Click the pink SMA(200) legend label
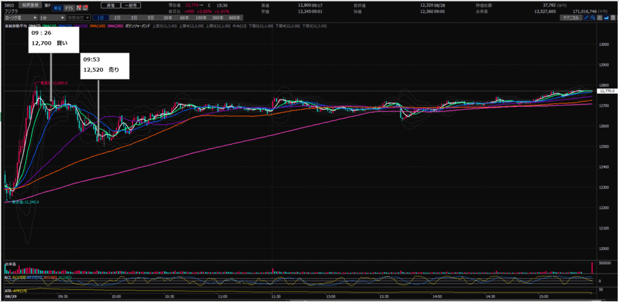This screenshot has width=619, height=302. (x=116, y=25)
